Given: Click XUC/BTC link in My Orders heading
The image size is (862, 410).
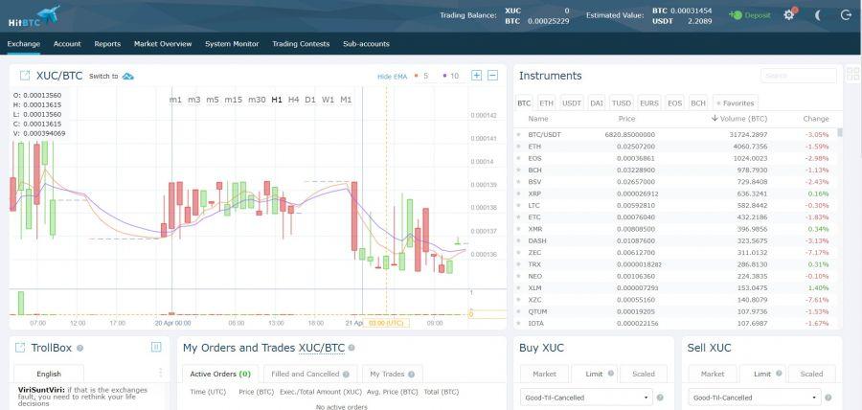Looking at the screenshot, I should click(x=322, y=348).
